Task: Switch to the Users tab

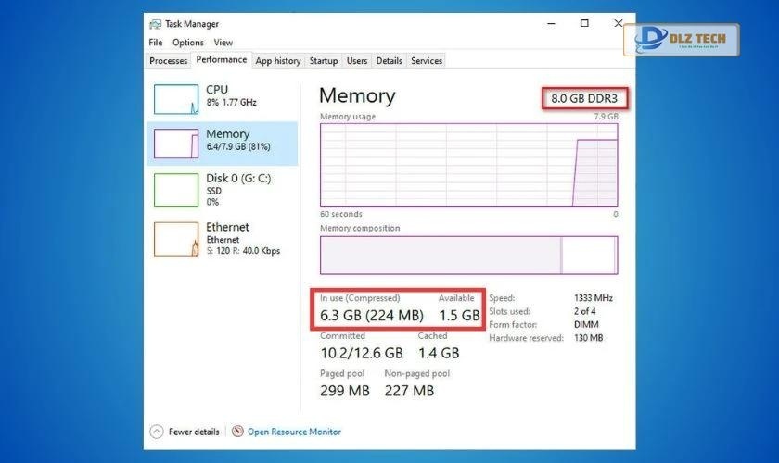Action: tap(357, 61)
